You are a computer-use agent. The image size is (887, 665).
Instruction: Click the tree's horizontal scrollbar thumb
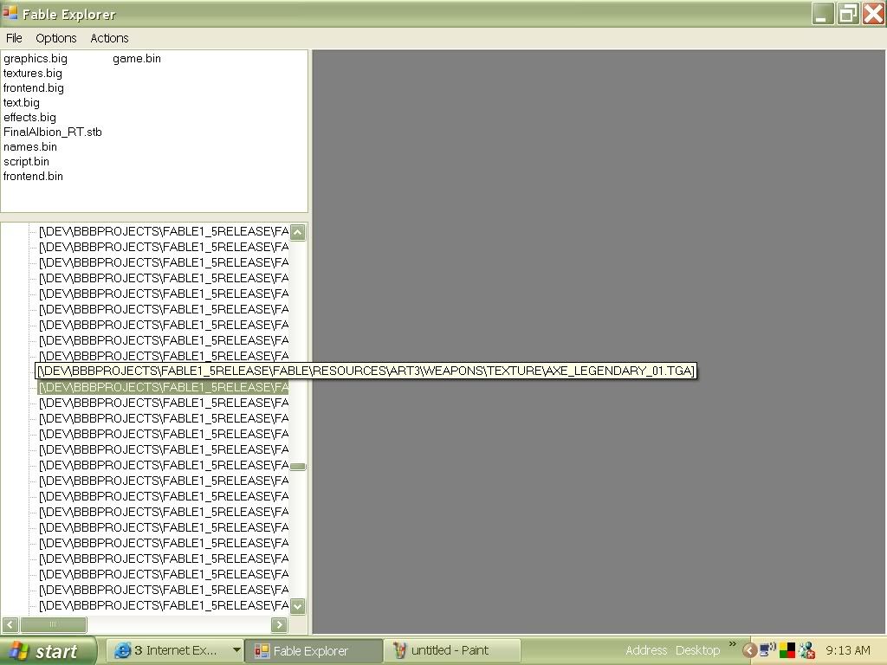53,624
